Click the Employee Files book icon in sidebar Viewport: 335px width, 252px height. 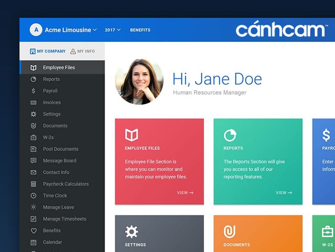(33, 68)
